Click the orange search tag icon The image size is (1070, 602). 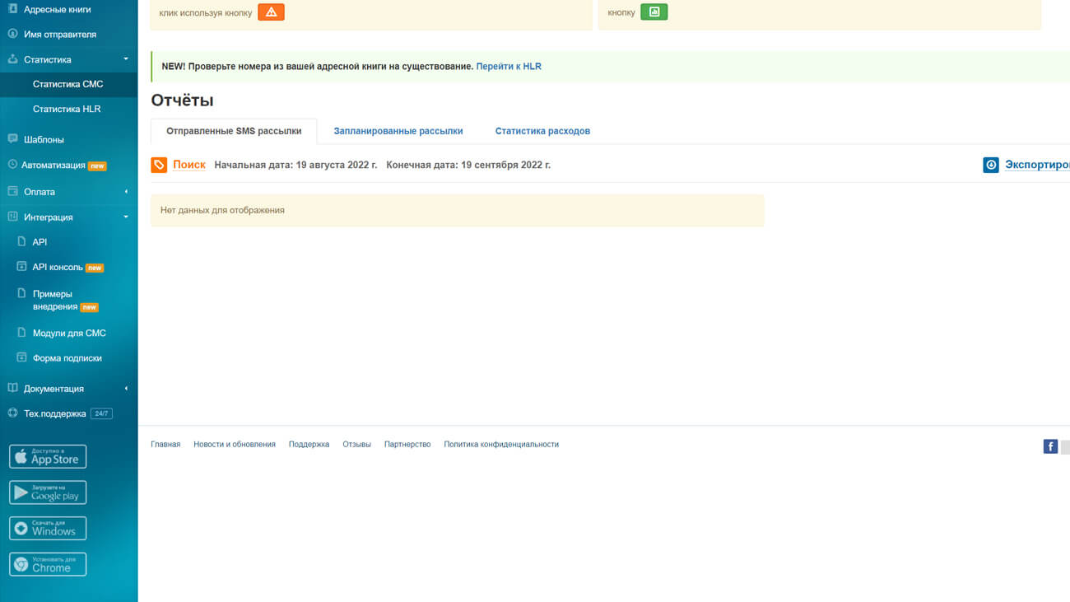pos(159,166)
